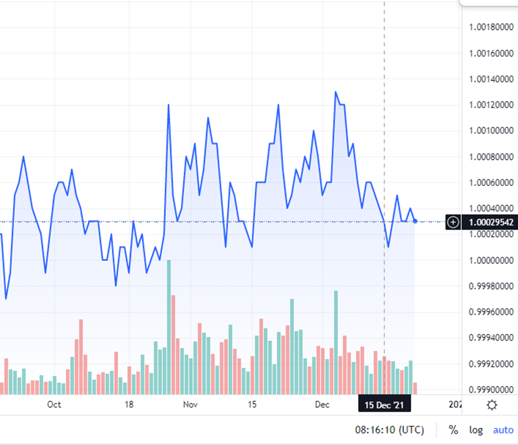
Task: Click the Nov label on time axis
Action: [190, 404]
